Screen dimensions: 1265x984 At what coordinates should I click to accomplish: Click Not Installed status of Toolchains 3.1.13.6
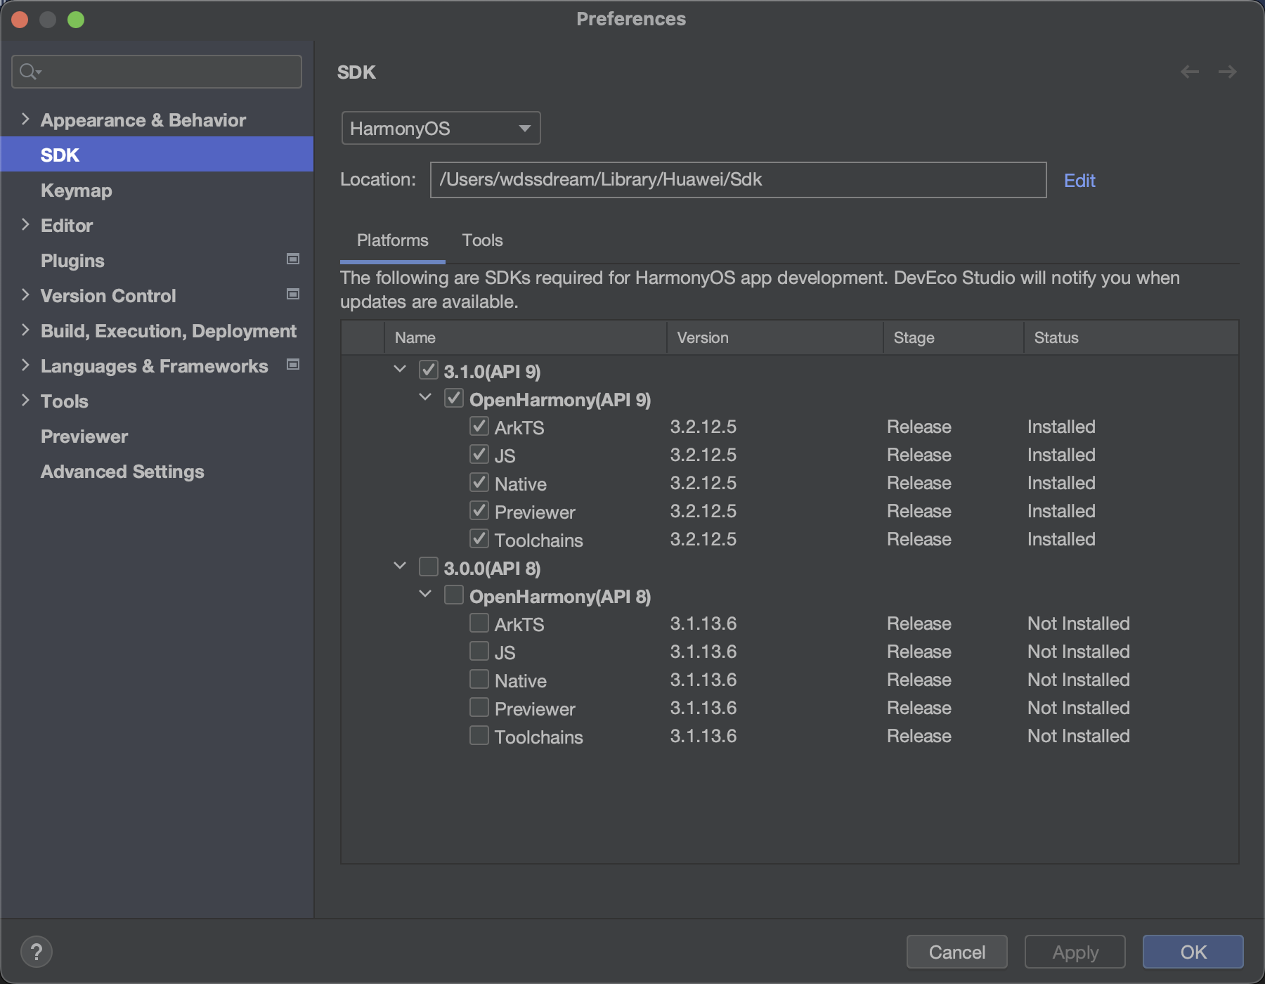pos(1079,736)
